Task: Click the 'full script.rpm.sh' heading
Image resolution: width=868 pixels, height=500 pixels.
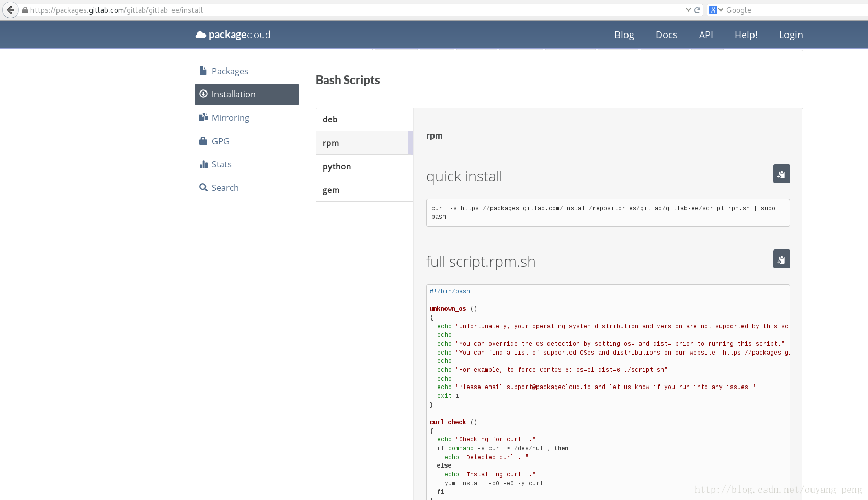Action: 481,262
